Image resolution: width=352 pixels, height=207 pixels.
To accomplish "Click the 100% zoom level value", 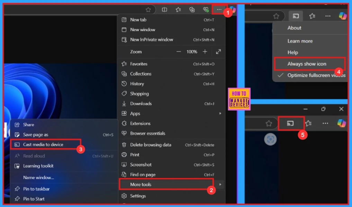I will point(192,52).
